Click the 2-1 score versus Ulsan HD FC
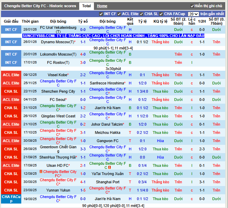 (x=83, y=165)
